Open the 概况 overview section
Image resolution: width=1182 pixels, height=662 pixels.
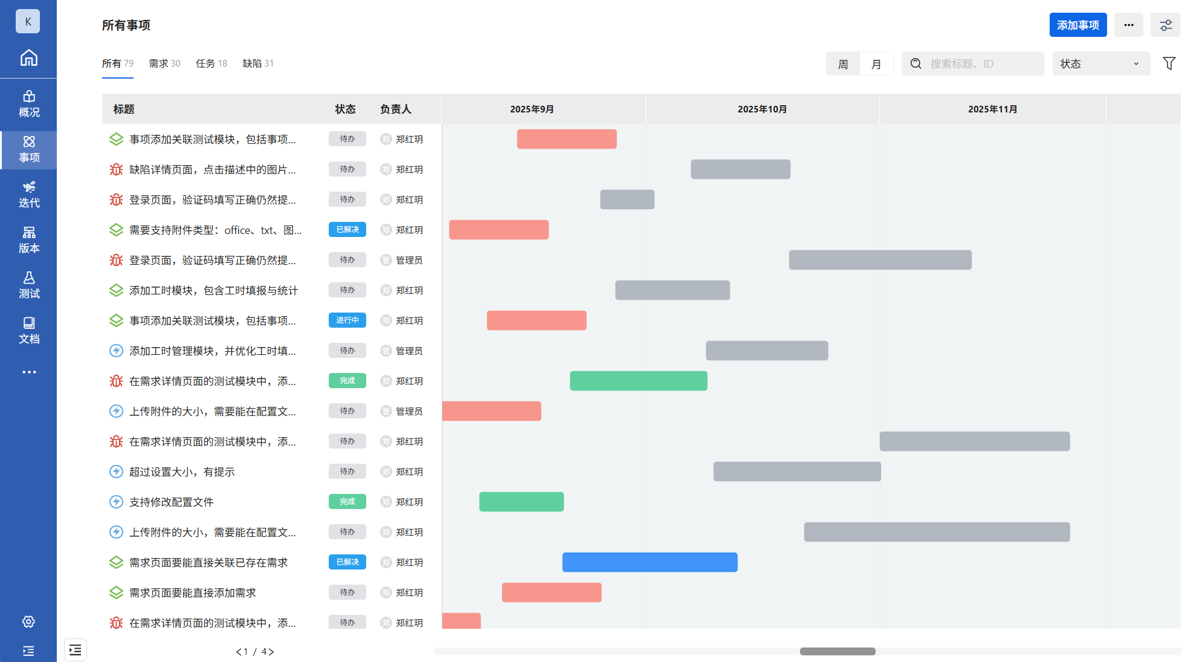[x=28, y=104]
